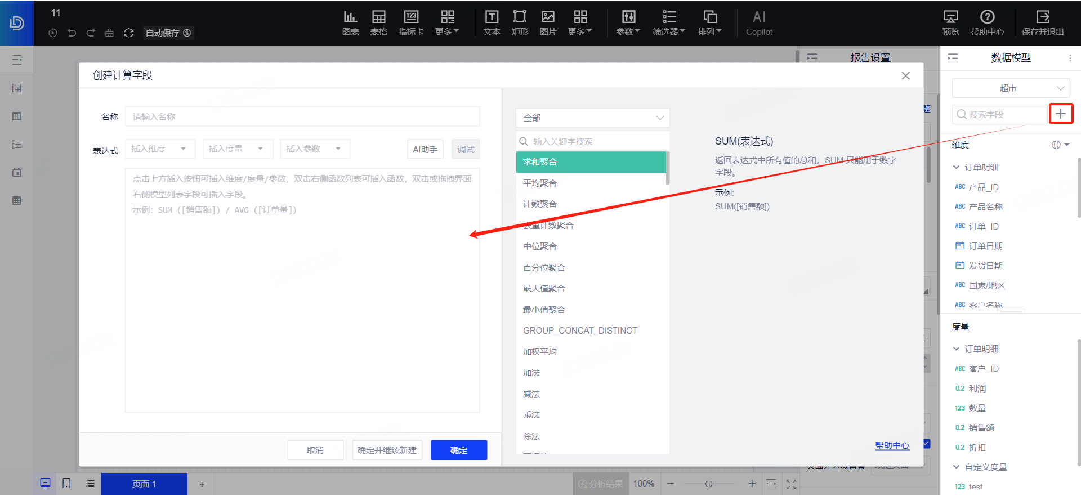Viewport: 1081px width, 495px height.
Task: Toggle the 自动保存 auto-save option
Action: click(168, 33)
